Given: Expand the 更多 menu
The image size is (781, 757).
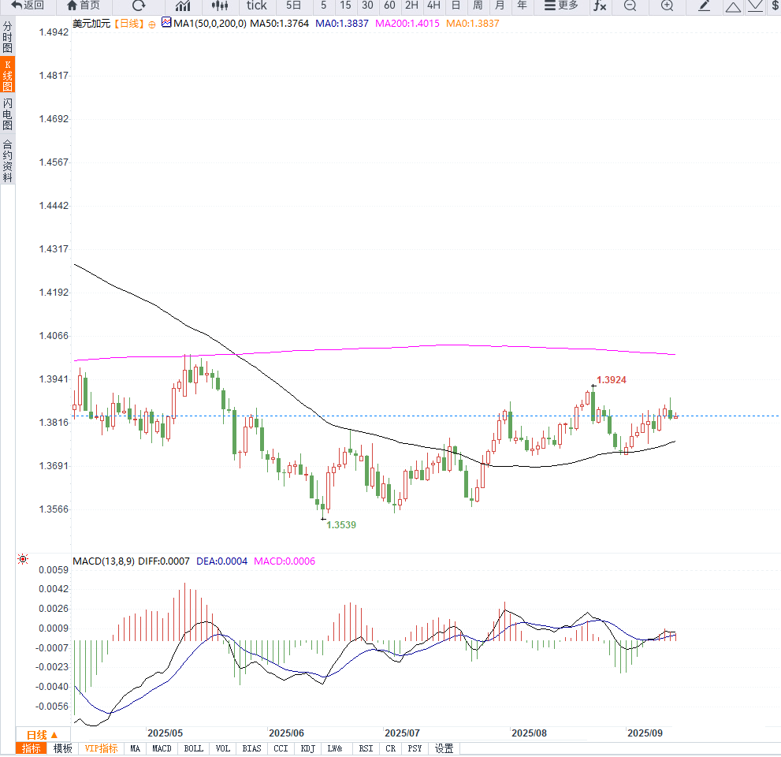Looking at the screenshot, I should (x=561, y=6).
